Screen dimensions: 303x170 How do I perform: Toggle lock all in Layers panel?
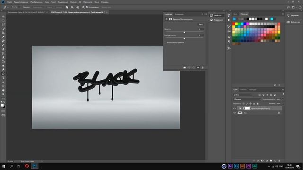[258, 104]
